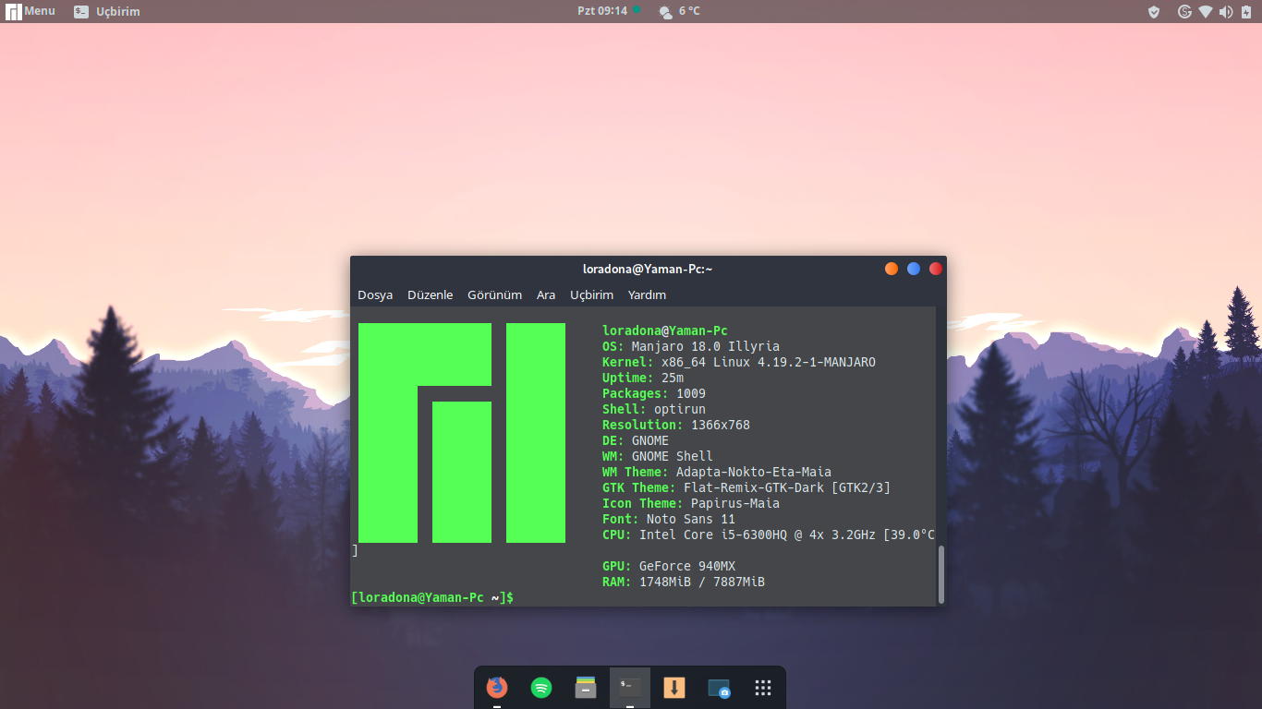Minimize terminal with the orange button
1262x709 pixels.
(892, 269)
